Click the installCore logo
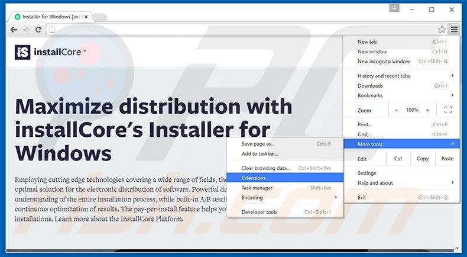 (x=50, y=52)
